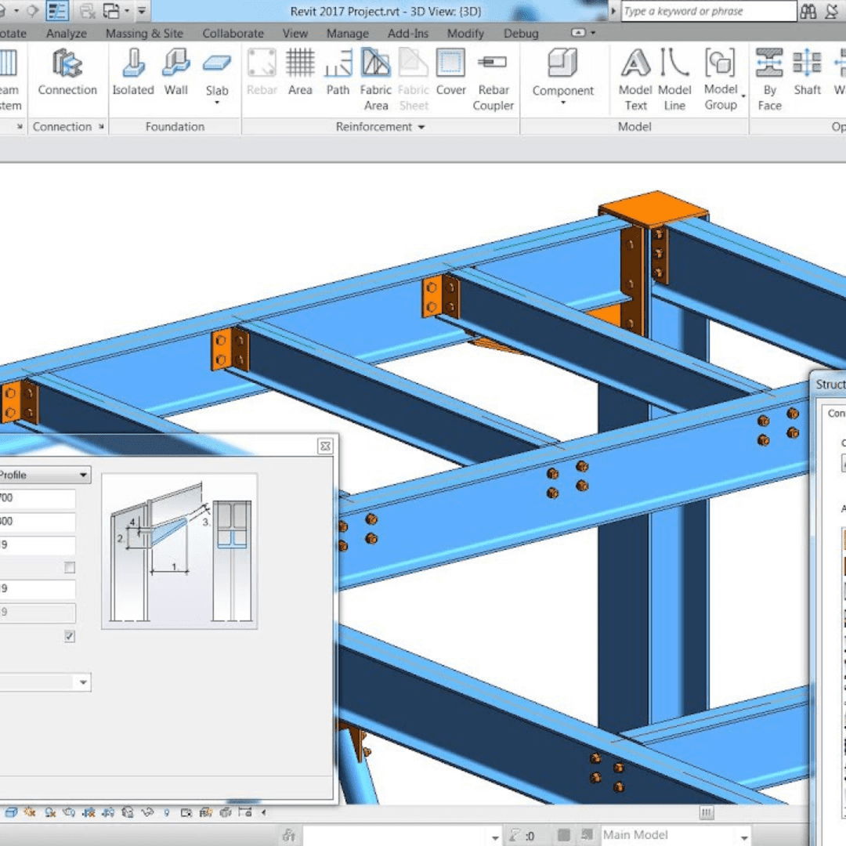Screen dimensions: 846x846
Task: Expand the Component tool dropdown arrow
Action: click(562, 103)
